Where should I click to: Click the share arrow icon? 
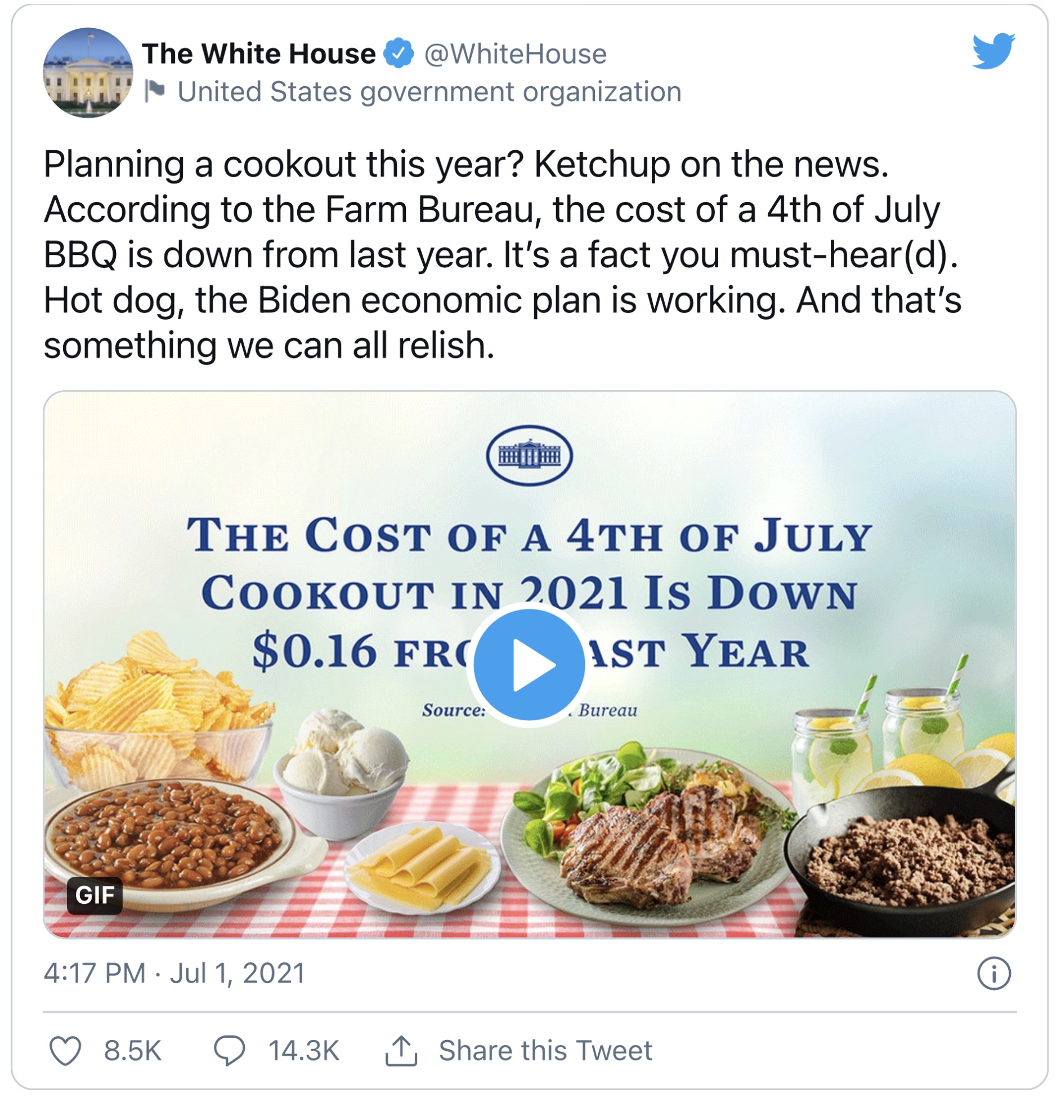(401, 1051)
